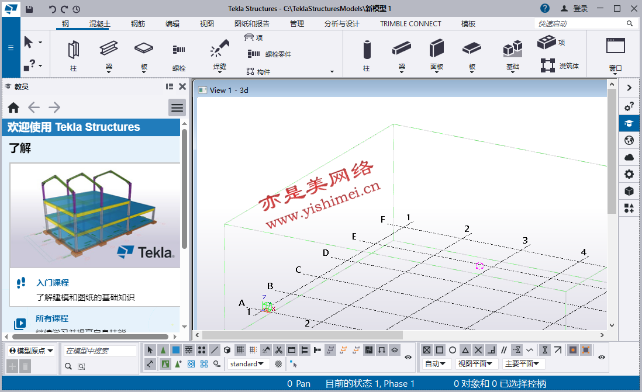Open the help question mark icon
This screenshot has width=642, height=392.
pyautogui.click(x=544, y=8)
